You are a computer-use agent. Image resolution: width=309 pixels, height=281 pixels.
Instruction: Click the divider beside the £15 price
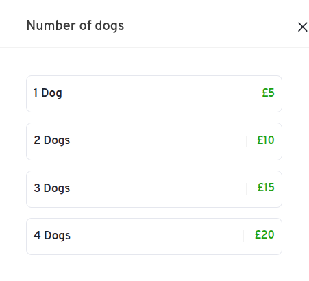[247, 189]
